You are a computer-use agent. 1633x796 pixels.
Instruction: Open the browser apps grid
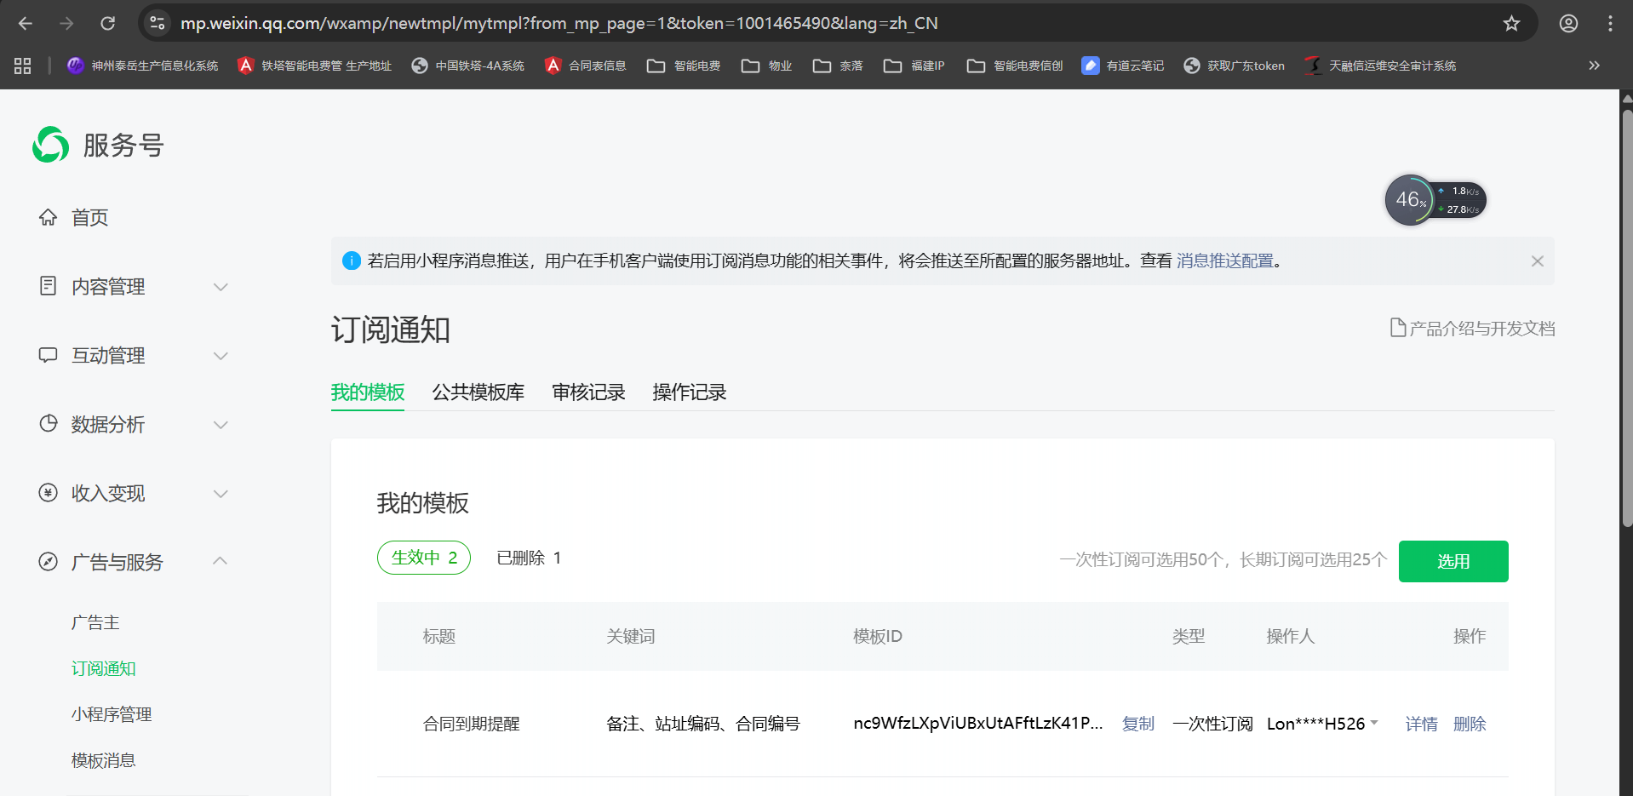[x=23, y=66]
